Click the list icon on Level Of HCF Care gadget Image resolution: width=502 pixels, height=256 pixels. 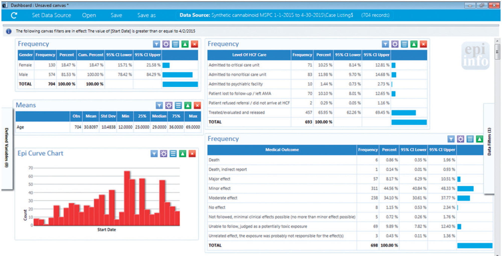[x=404, y=44]
